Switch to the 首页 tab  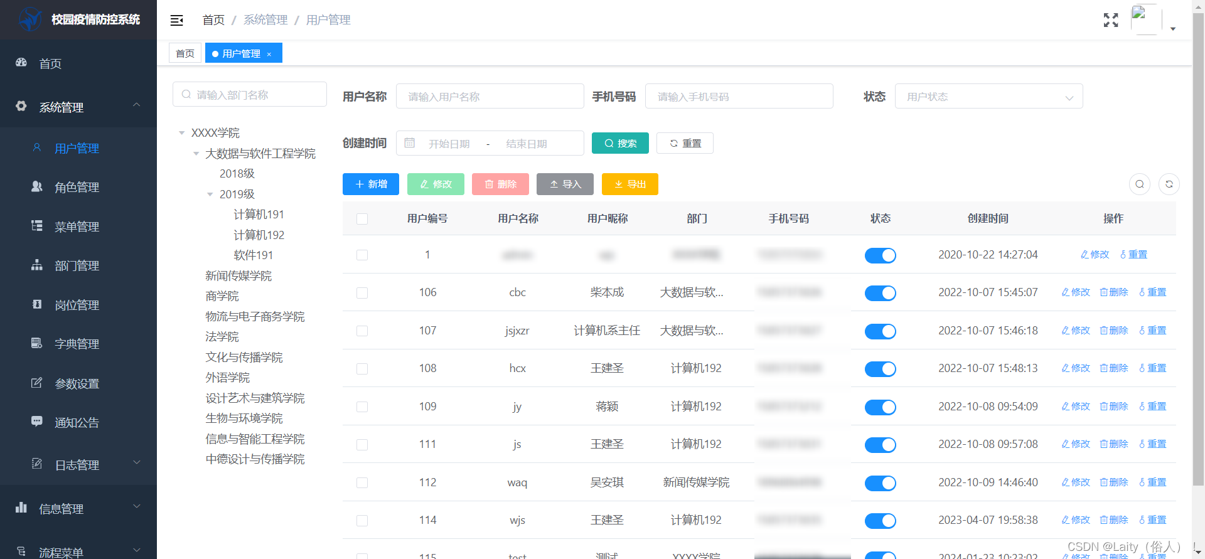coord(185,53)
